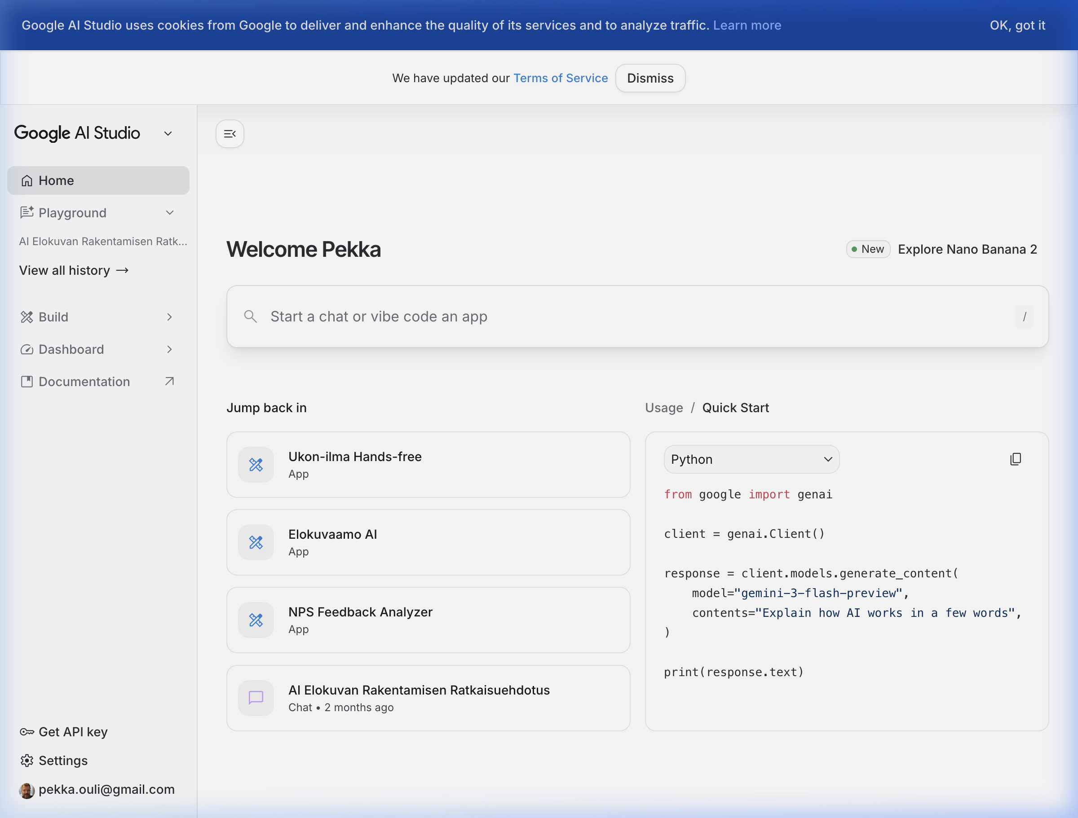
Task: Switch to the Usage tab
Action: click(x=664, y=408)
